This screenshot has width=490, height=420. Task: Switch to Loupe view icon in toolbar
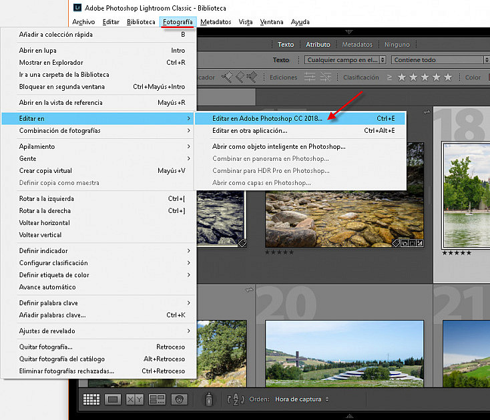[x=113, y=399]
